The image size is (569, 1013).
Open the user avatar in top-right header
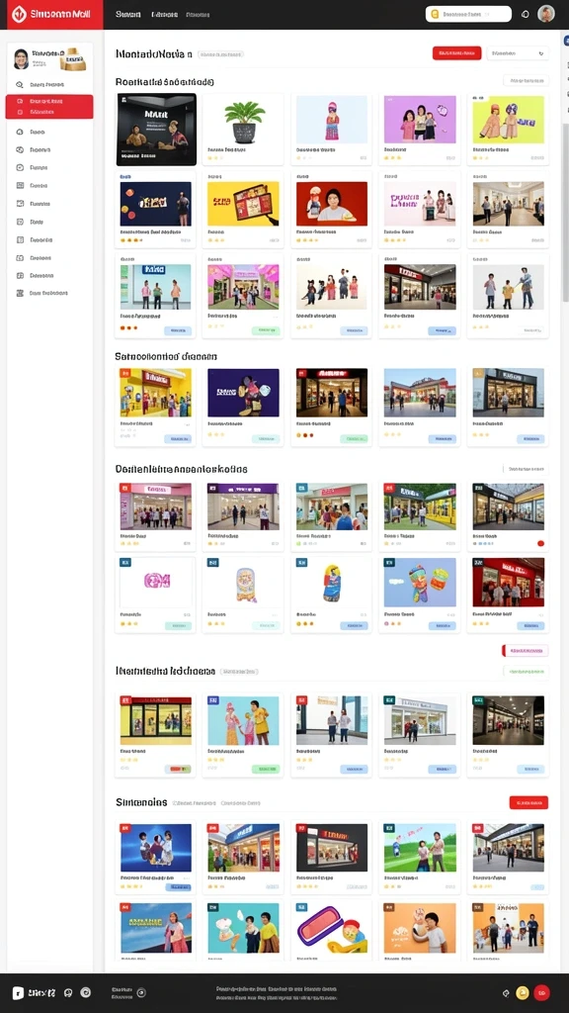click(545, 14)
